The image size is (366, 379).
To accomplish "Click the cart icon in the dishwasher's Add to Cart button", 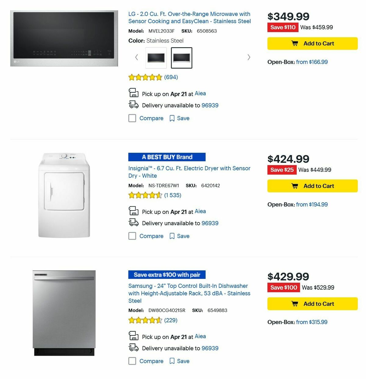I will coord(295,304).
